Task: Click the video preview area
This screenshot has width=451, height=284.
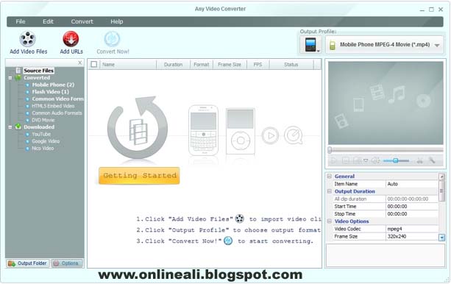Action: (386, 103)
